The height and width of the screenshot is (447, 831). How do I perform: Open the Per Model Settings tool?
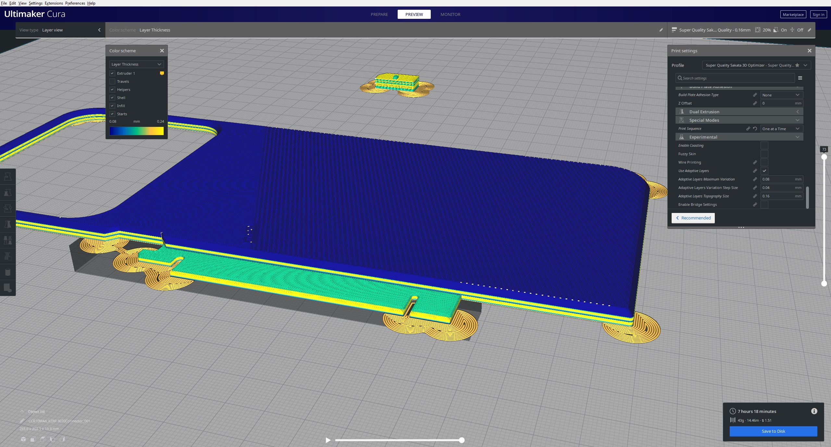(8, 240)
